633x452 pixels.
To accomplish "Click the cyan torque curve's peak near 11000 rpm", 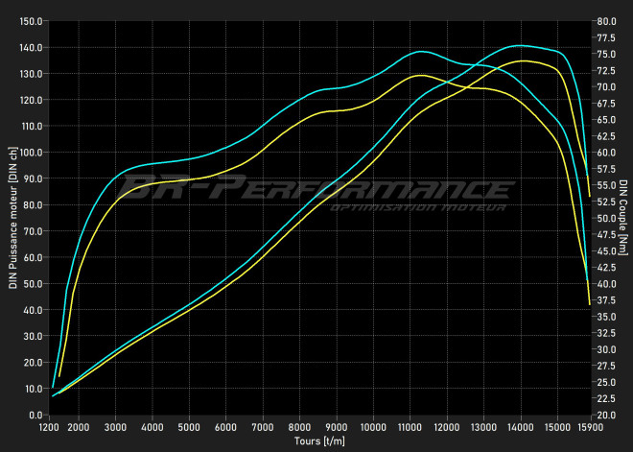I will [420, 51].
